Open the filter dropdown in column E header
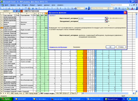The width and height of the screenshot is (138, 101). coord(40,15)
